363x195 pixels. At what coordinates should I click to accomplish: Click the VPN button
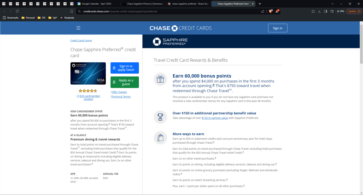pos(341,11)
